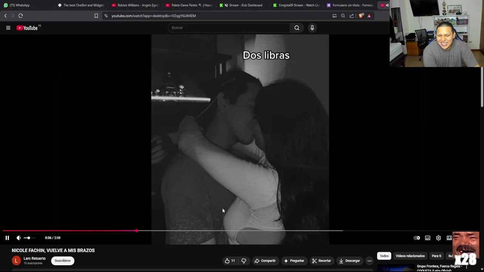Switch to The best ChatBot tab
The width and height of the screenshot is (484, 272).
(x=81, y=5)
